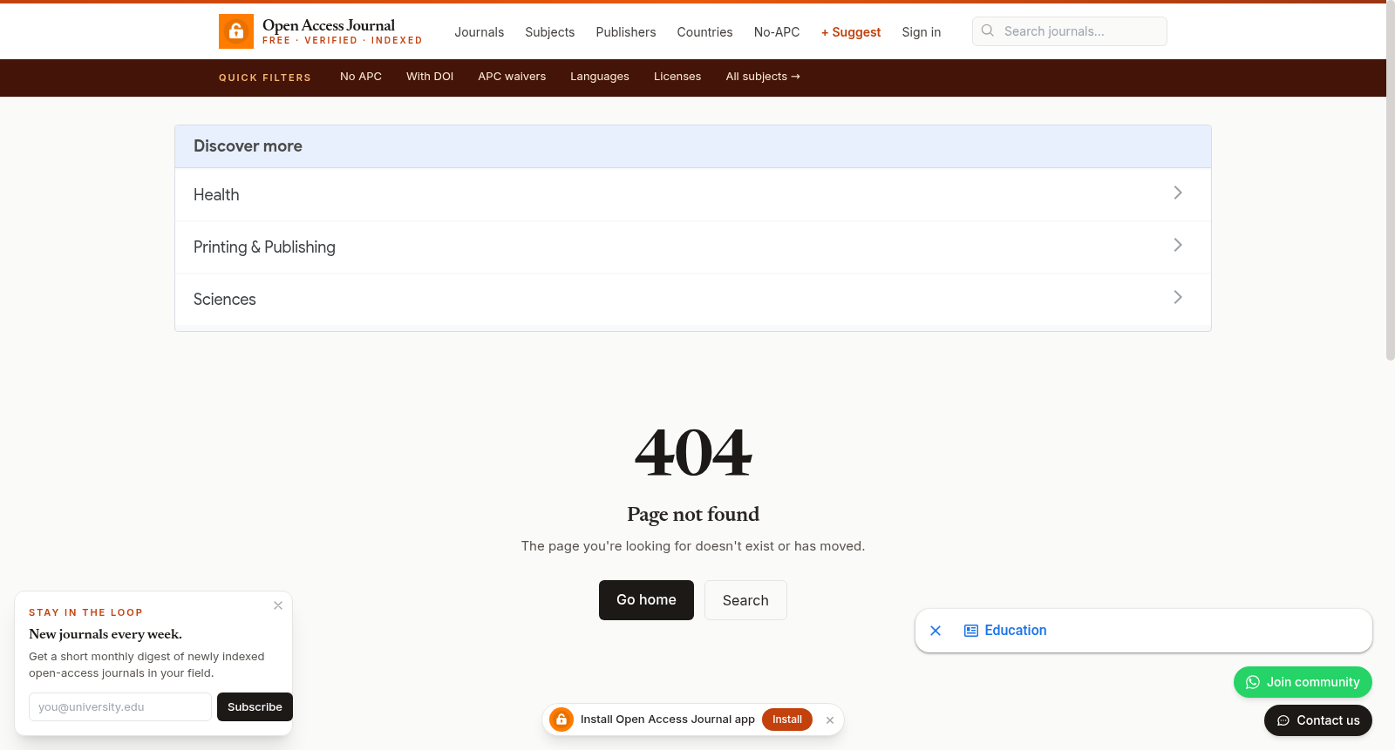Click the Install button in app banner
1395x750 pixels.
[787, 720]
